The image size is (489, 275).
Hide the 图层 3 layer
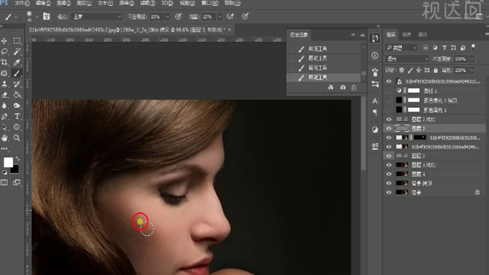[x=389, y=128]
